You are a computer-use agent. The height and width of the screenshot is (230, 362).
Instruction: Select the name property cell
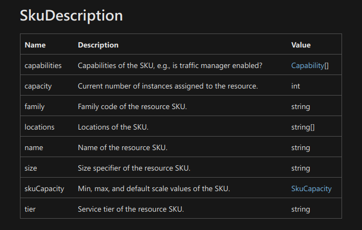(33, 148)
